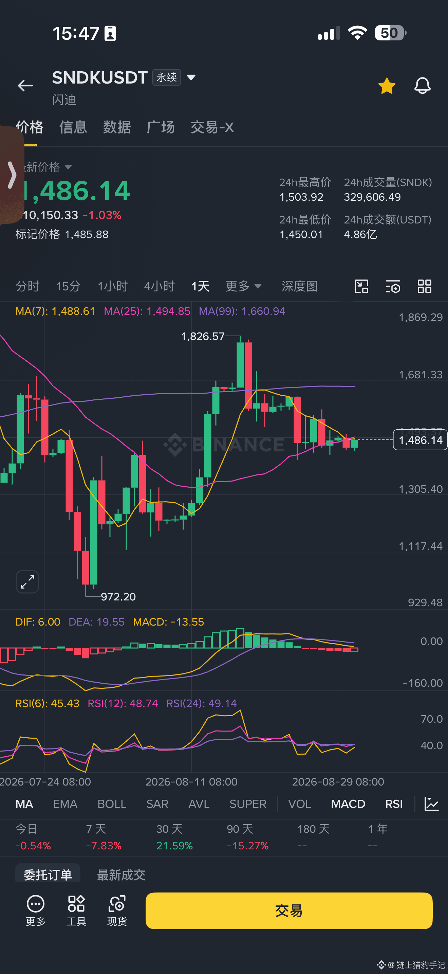Viewport: 448px width, 974px height.
Task: Select the 1小时 chart interval
Action: [113, 286]
